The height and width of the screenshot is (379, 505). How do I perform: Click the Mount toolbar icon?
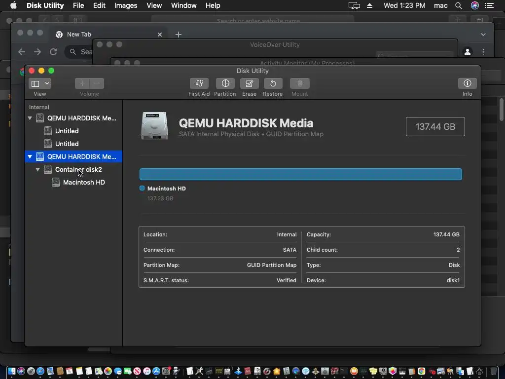click(x=299, y=83)
